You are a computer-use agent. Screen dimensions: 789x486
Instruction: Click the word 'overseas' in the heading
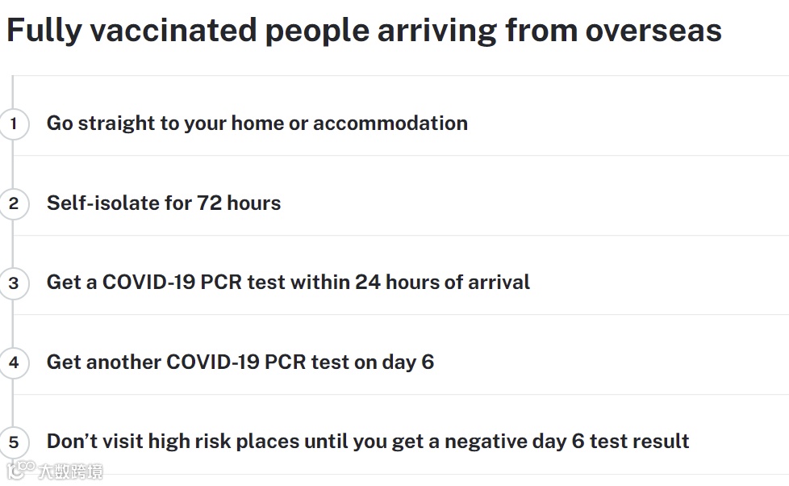coord(653,31)
